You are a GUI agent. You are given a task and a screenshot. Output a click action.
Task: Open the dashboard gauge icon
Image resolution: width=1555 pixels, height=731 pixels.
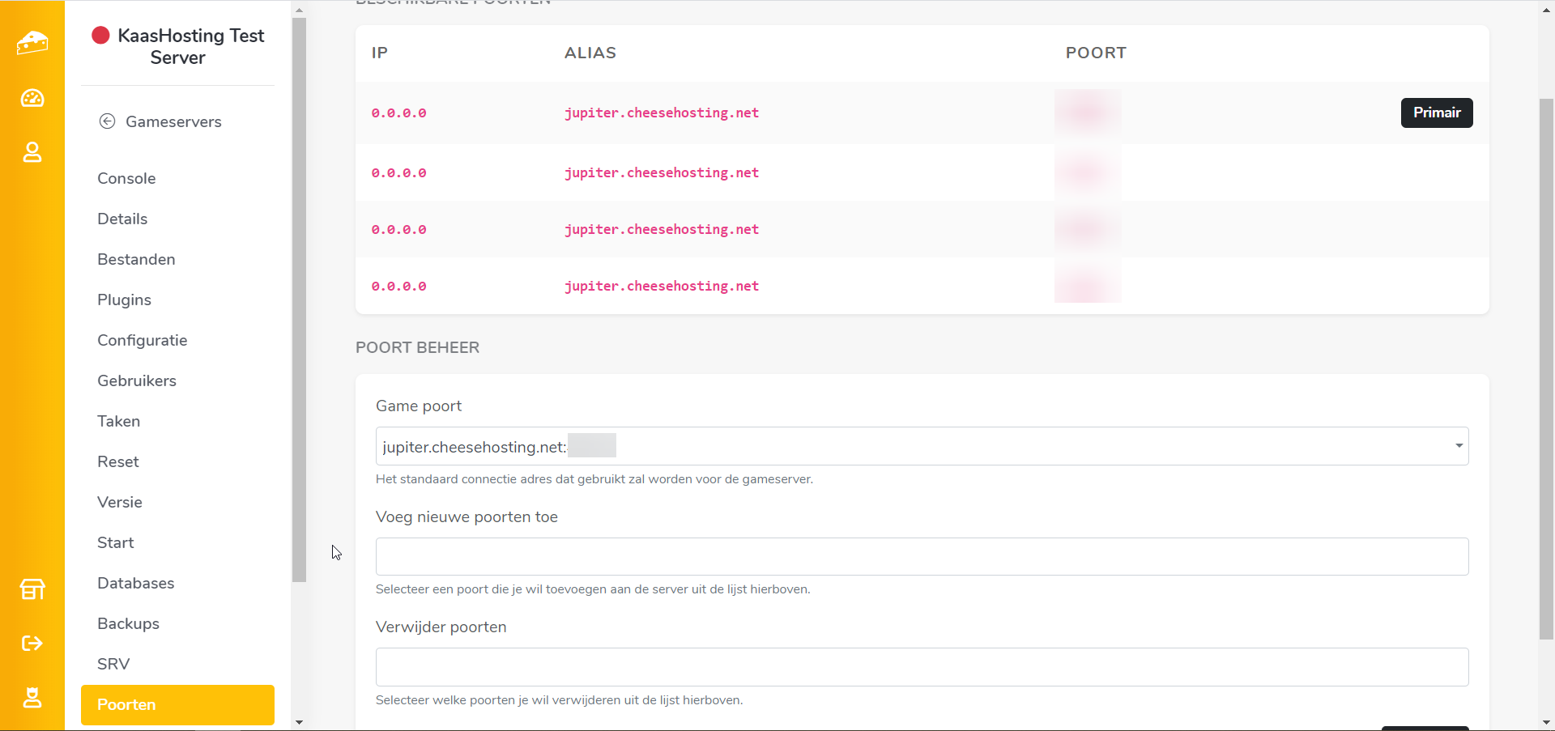32,98
